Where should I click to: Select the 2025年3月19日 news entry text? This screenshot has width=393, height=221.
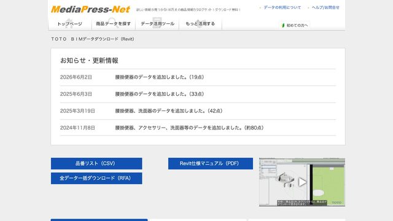coord(169,110)
